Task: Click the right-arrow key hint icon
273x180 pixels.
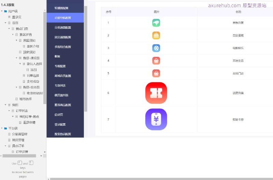Action: [x=31, y=163]
